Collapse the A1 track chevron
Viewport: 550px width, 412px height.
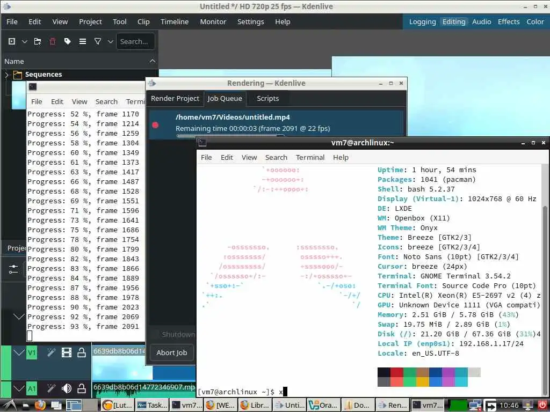(x=19, y=388)
